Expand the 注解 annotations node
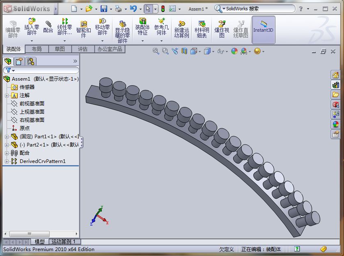The image size is (344, 256). click(x=7, y=95)
